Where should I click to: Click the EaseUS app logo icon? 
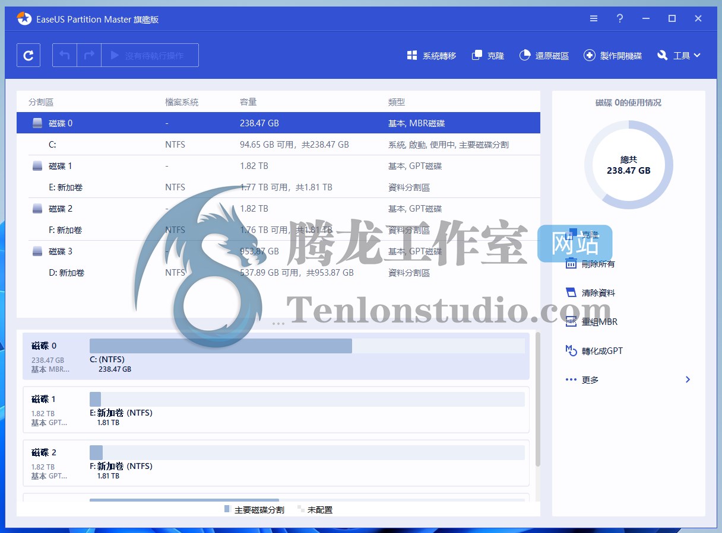(24, 19)
